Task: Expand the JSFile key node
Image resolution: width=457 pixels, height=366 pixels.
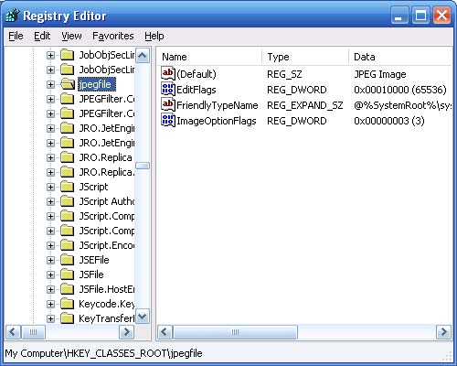Action: coord(50,274)
